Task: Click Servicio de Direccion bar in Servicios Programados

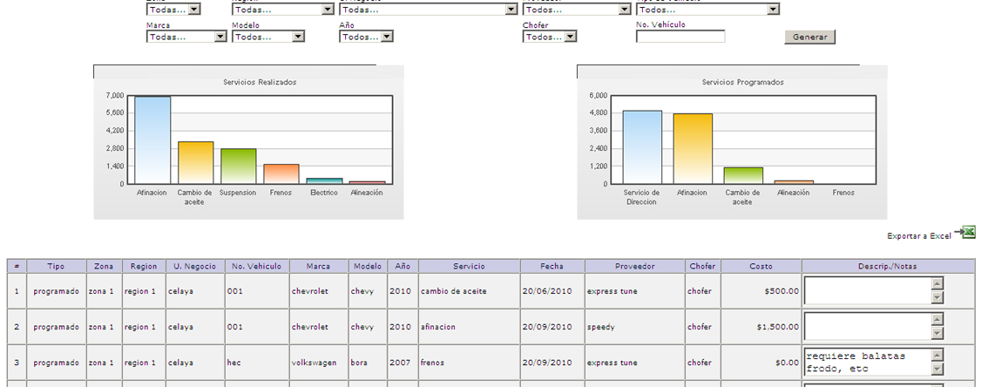Action: pos(642,146)
